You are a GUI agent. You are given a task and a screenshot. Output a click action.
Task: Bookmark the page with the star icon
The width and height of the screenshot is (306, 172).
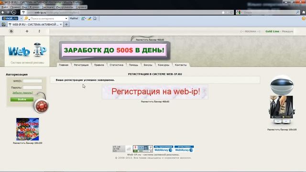[x=223, y=12]
